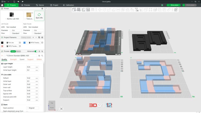Toggle the Advanced mode switch

click(36, 51)
